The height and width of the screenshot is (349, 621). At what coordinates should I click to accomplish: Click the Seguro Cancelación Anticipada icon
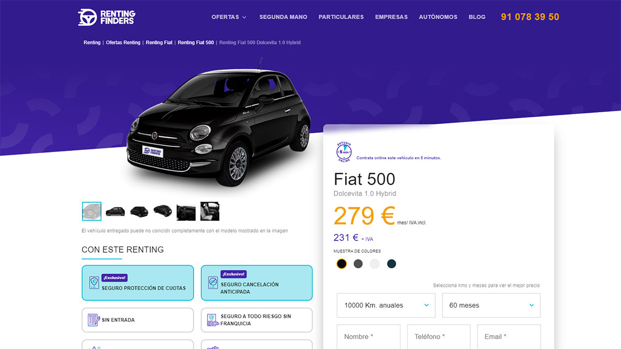[x=213, y=283]
